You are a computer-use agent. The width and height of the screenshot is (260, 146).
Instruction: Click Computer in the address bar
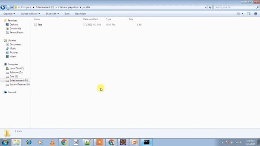[26, 7]
